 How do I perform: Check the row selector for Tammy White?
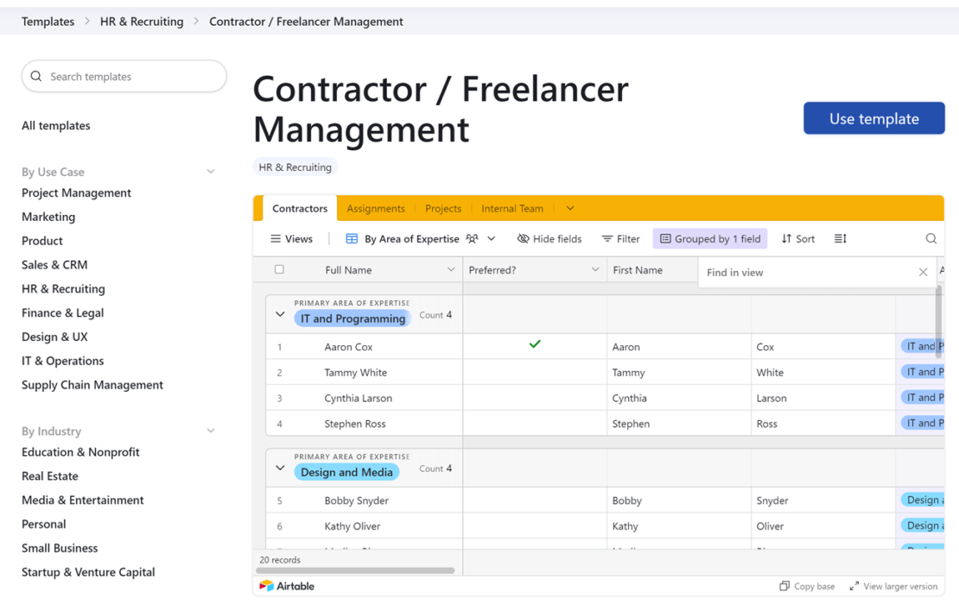pyautogui.click(x=281, y=372)
